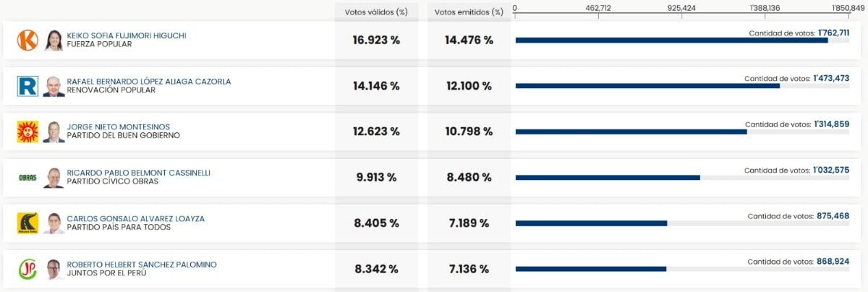Click the Juntos por el Perú JP logo
This screenshot has height=292, width=868.
click(27, 269)
